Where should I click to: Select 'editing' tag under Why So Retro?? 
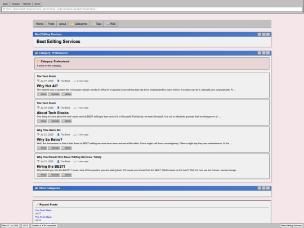coord(66,148)
